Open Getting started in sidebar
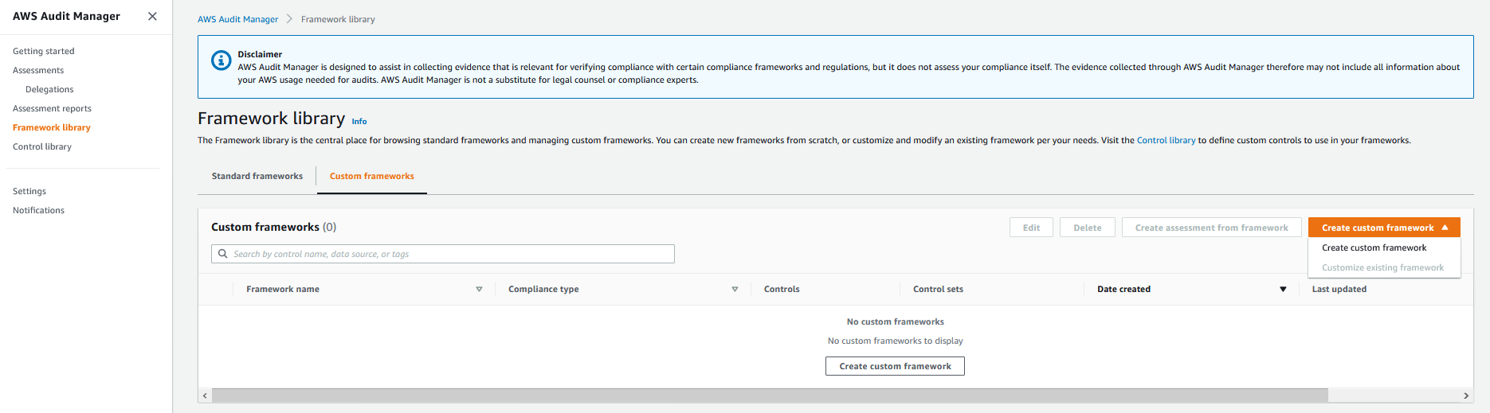Screen dimensions: 1490x413 [44, 51]
